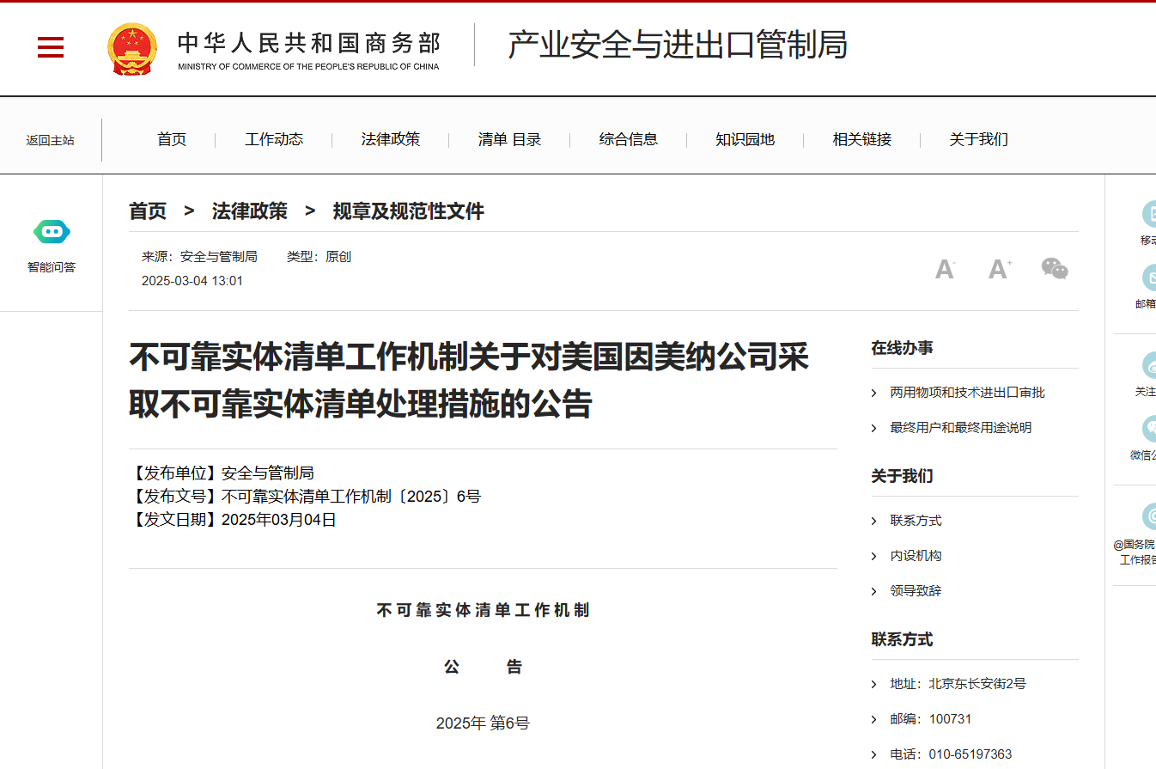Open 最终用户和最终用途说明 link
The image size is (1156, 769).
click(x=960, y=428)
